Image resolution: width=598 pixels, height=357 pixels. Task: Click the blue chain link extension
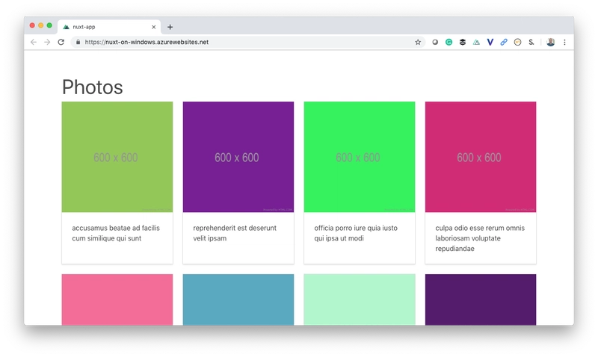tap(504, 43)
